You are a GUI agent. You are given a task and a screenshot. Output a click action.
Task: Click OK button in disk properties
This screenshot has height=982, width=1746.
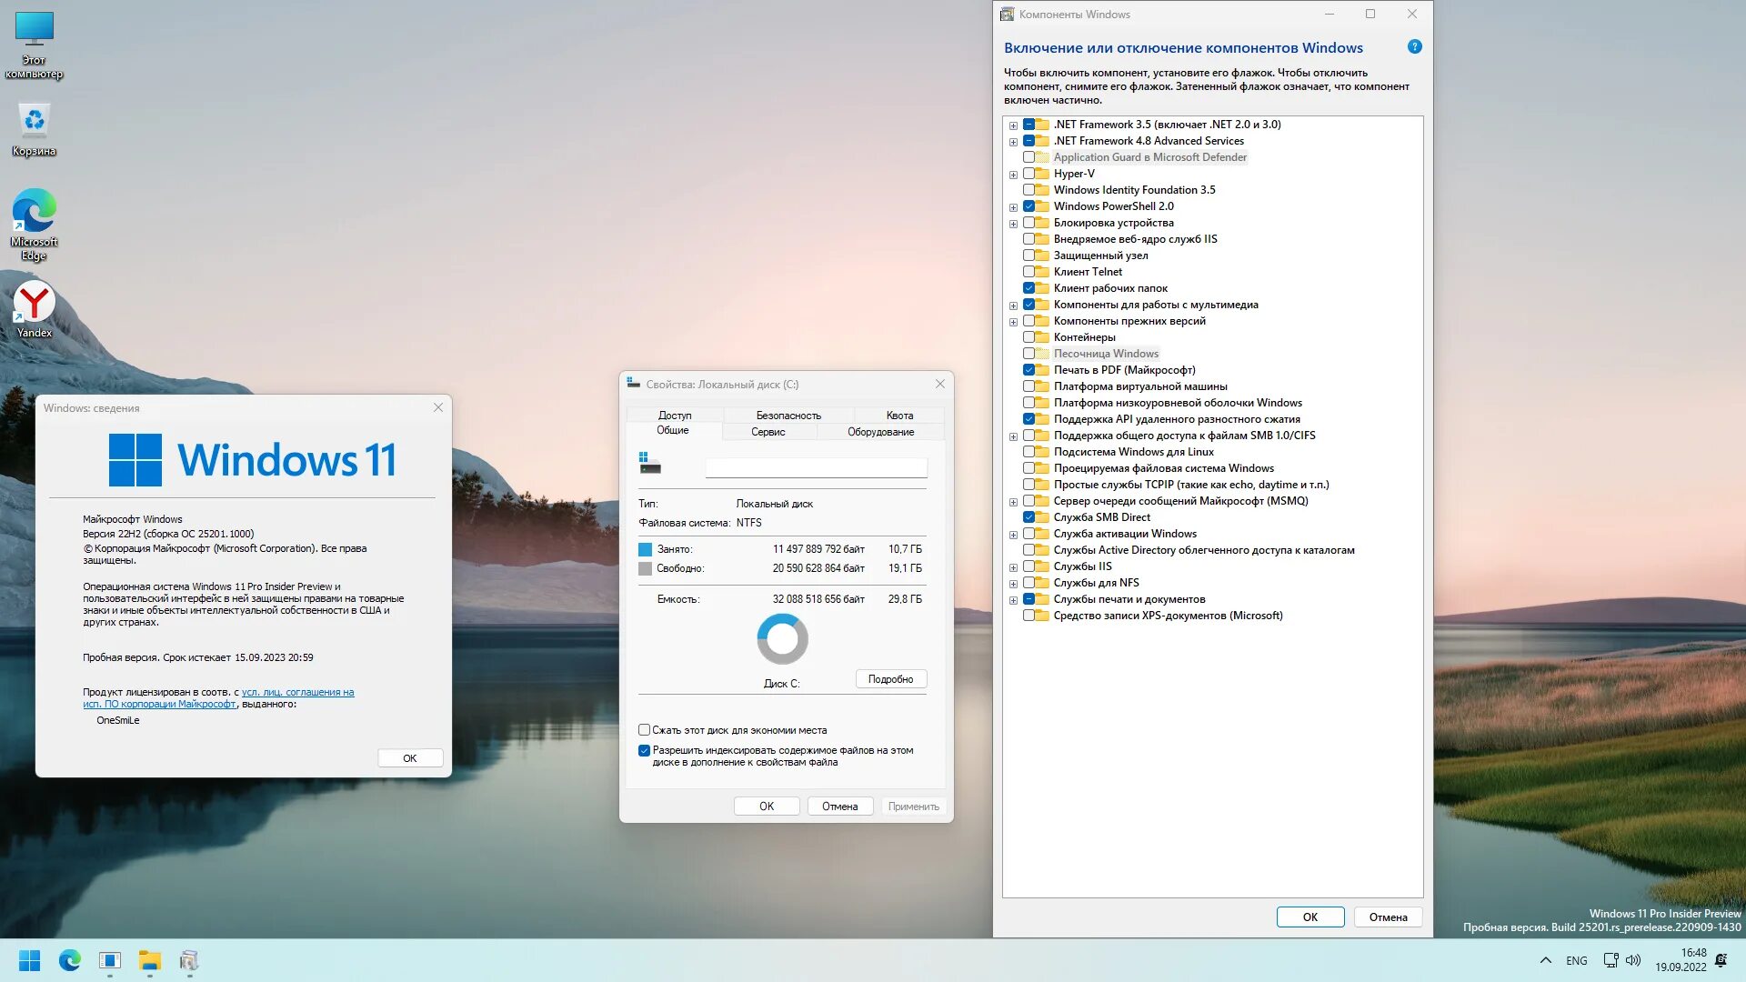coord(767,805)
